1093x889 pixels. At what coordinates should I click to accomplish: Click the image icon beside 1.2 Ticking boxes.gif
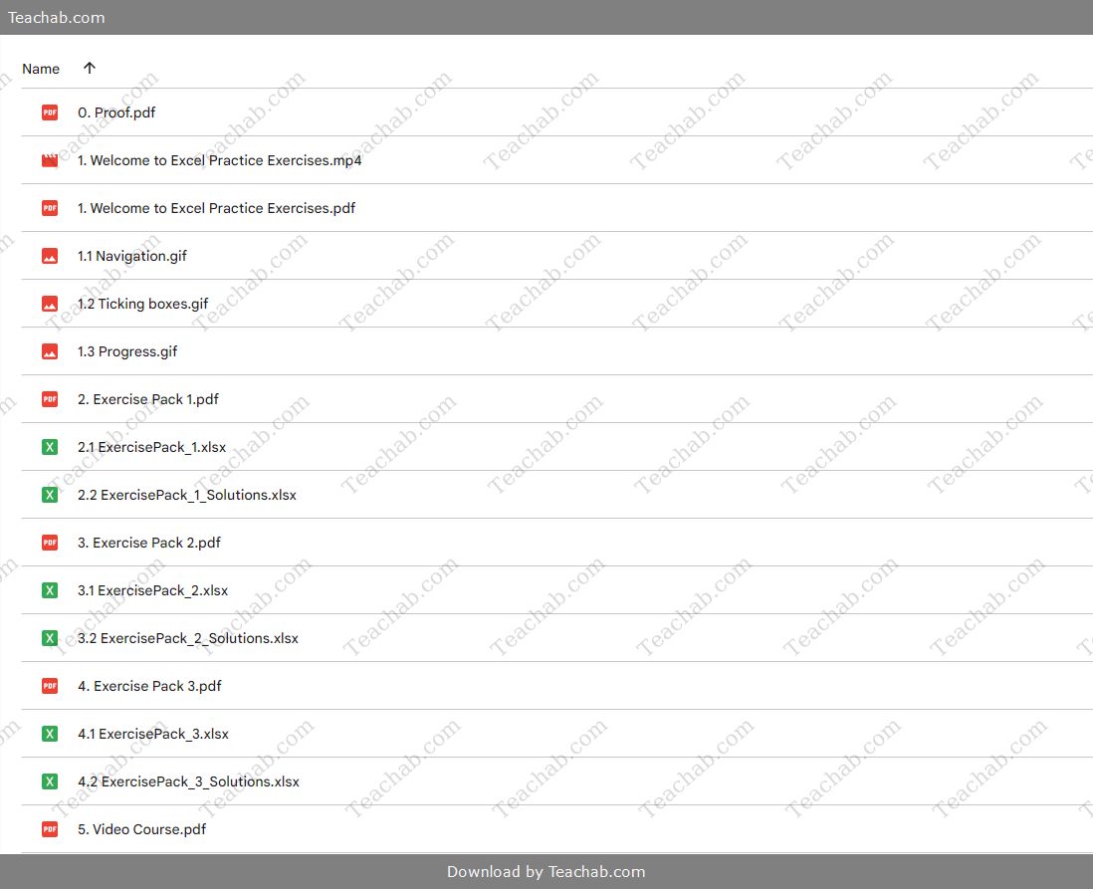tap(50, 304)
